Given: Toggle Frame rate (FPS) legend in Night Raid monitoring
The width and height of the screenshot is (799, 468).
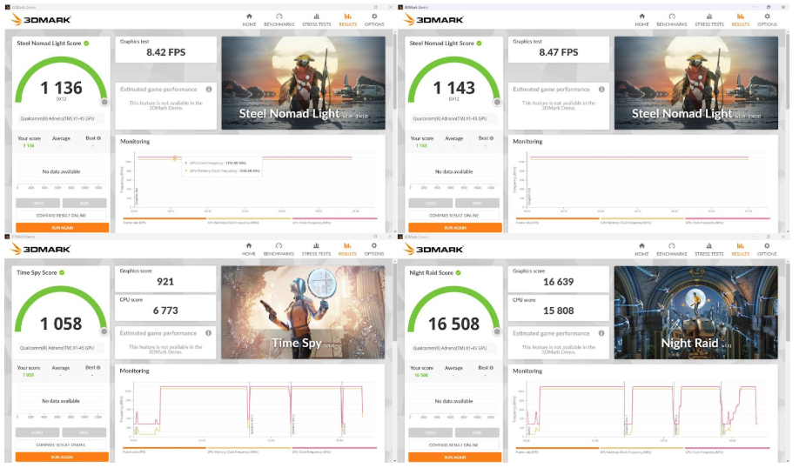Looking at the screenshot, I should (557, 451).
